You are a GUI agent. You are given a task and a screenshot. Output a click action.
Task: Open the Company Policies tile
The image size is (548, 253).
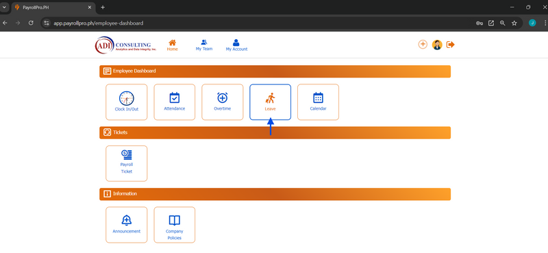point(175,225)
